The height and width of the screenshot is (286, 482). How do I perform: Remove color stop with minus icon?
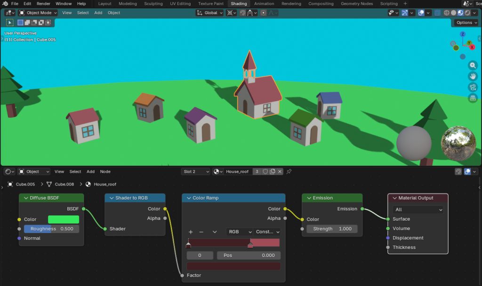pyautogui.click(x=201, y=232)
